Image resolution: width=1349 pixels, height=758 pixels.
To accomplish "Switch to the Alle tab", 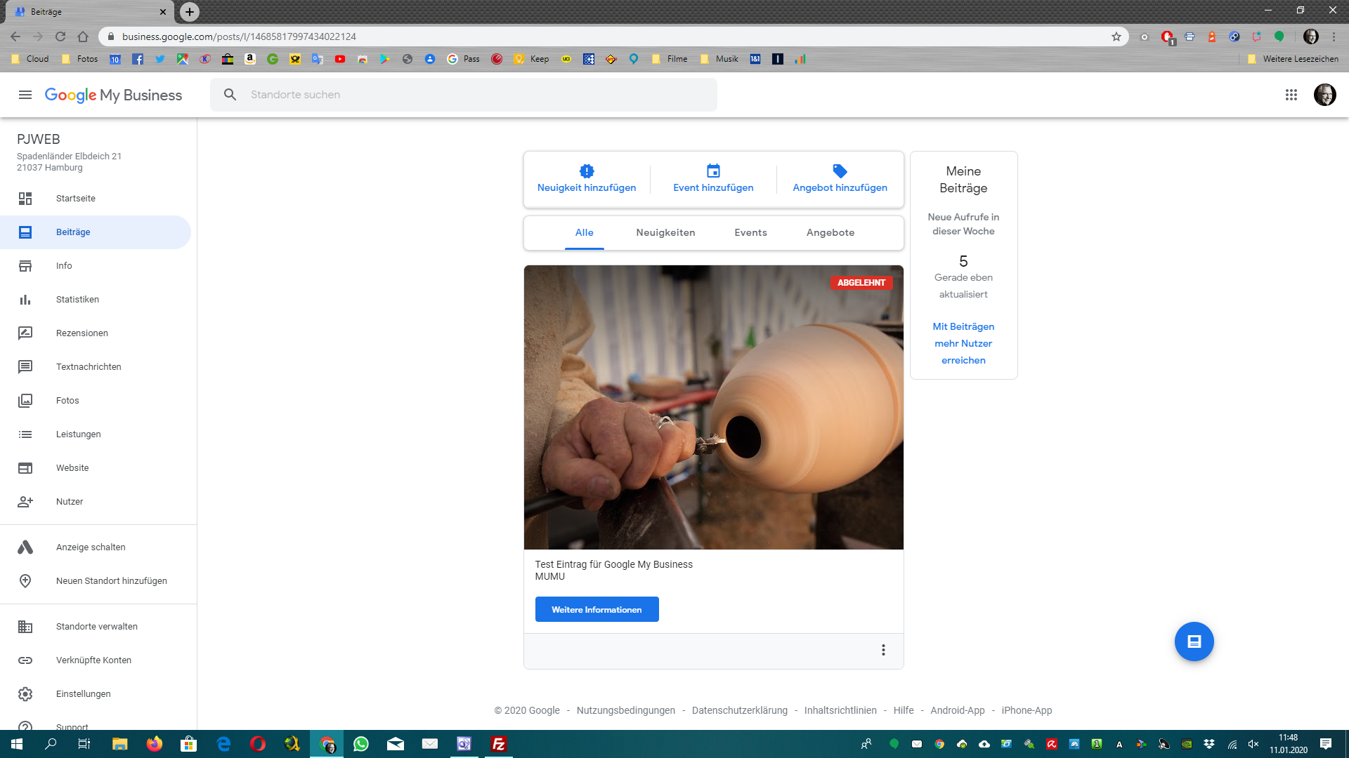I will tap(585, 233).
